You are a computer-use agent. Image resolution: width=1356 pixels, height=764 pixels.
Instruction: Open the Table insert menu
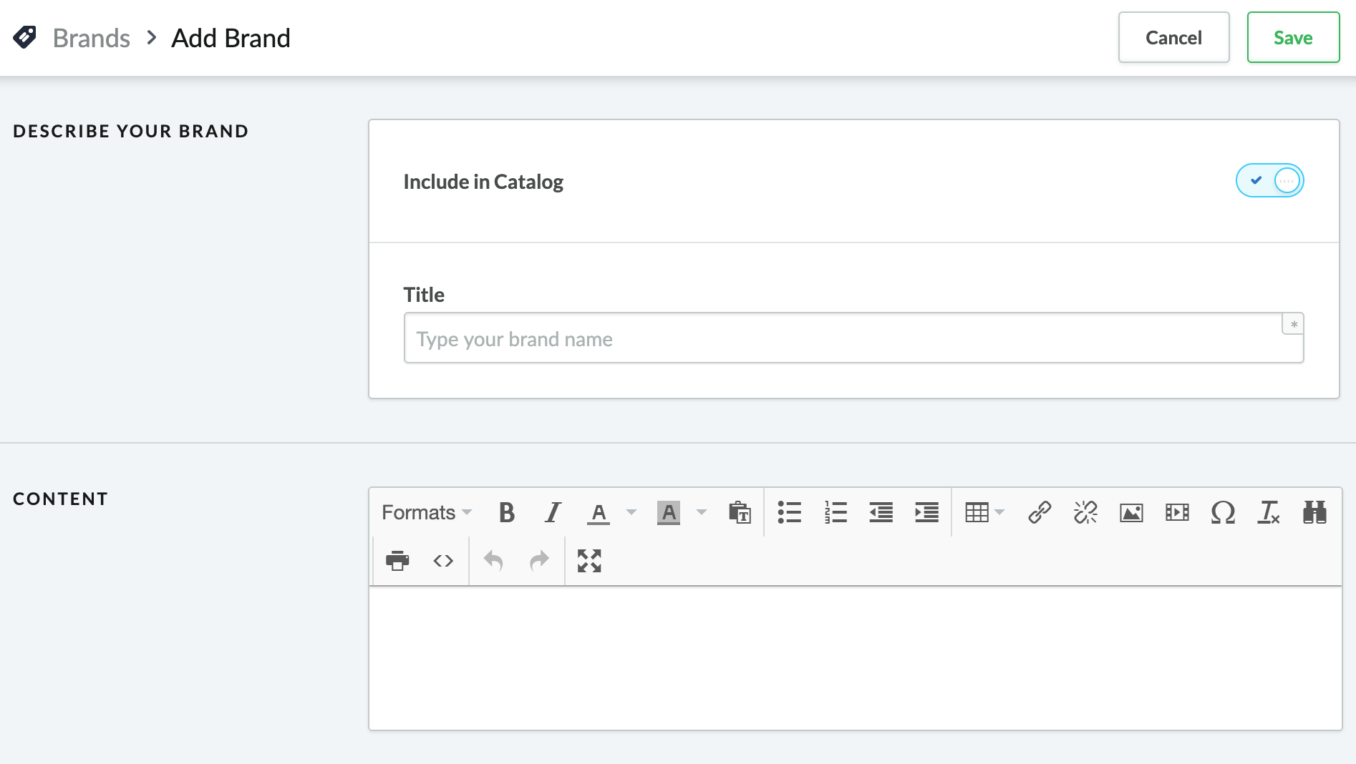tap(984, 512)
